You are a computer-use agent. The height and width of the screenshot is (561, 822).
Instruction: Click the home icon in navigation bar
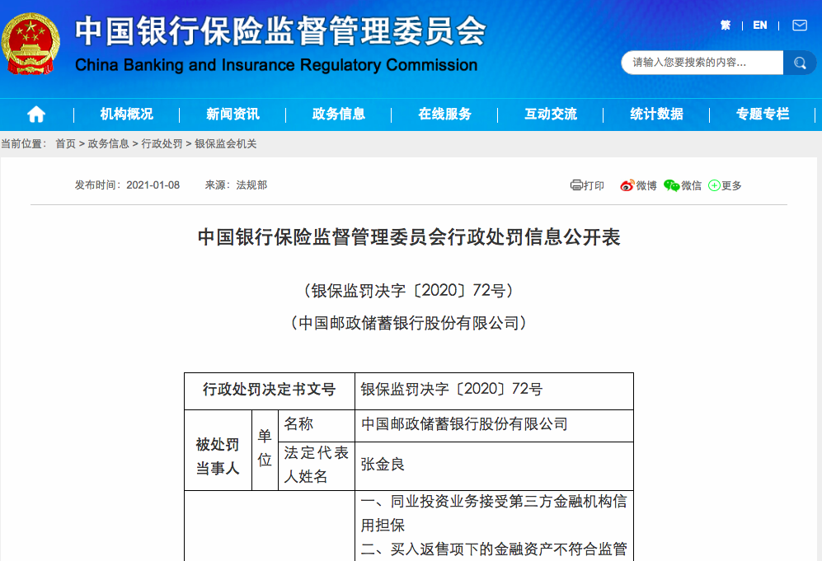point(36,114)
